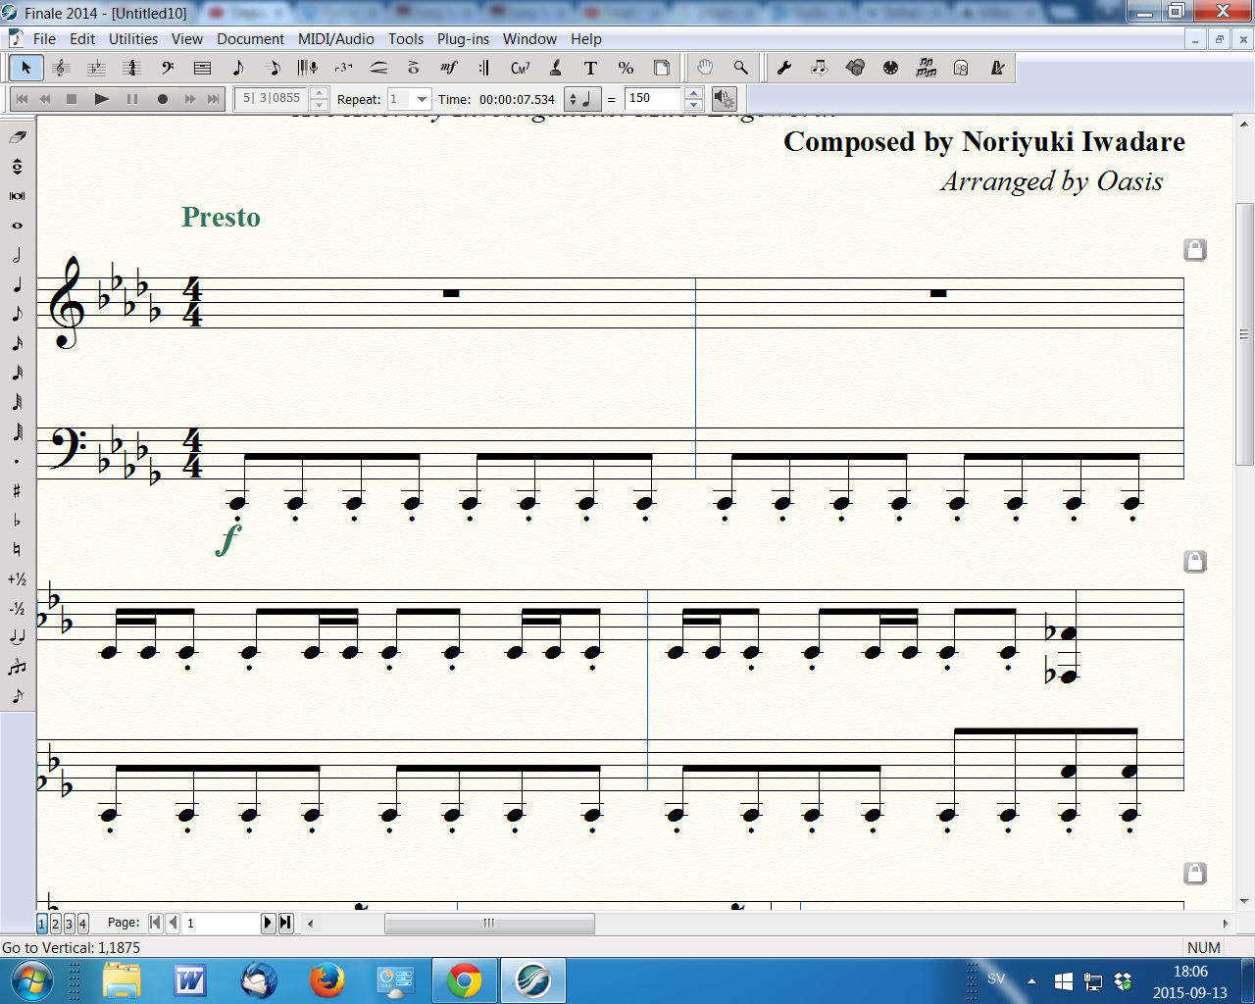Viewport: 1255px width, 1004px height.
Task: Select the Repeat tool
Action: point(484,68)
